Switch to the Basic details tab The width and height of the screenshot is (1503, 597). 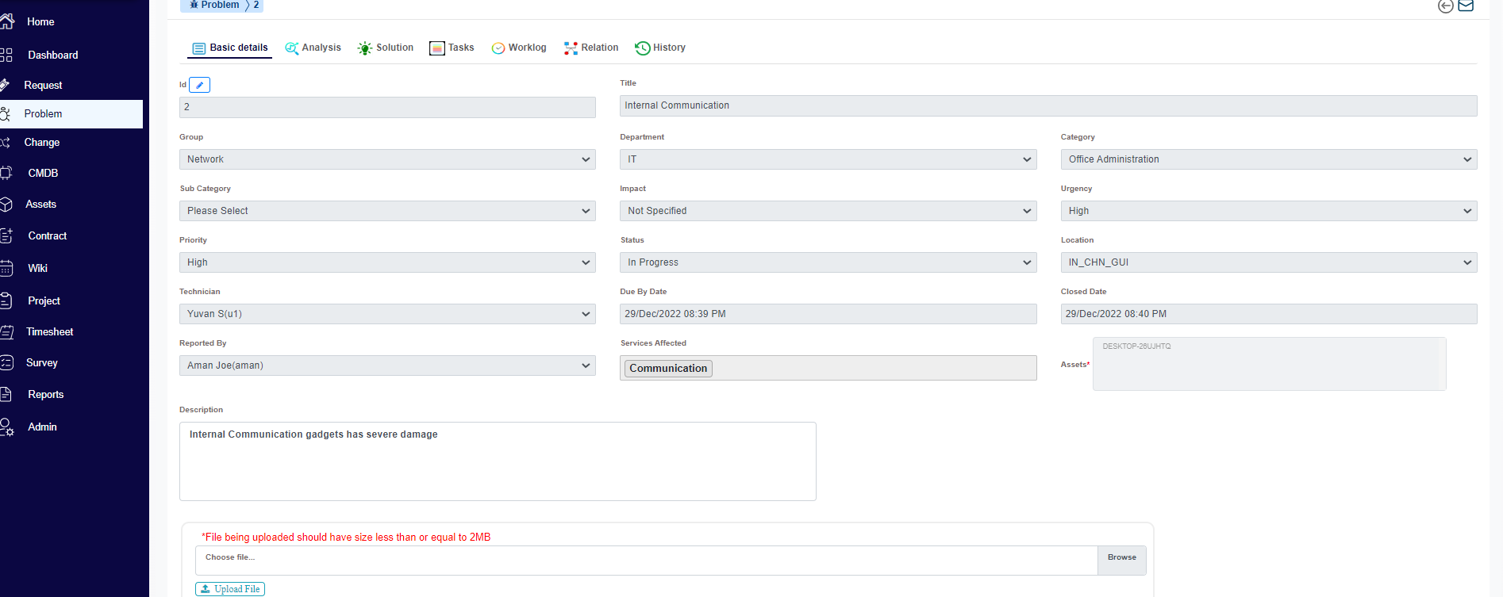click(230, 48)
